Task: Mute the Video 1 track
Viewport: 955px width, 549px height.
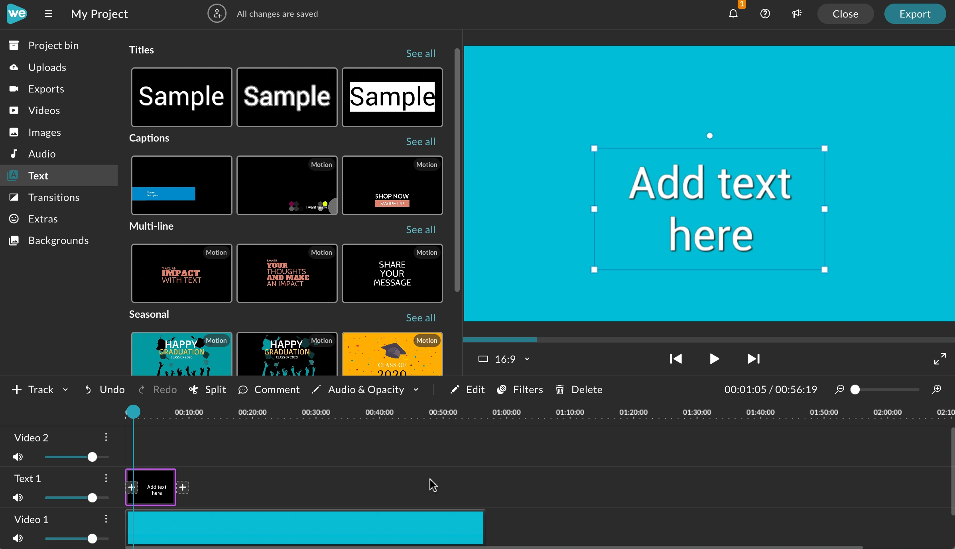Action: (x=18, y=539)
